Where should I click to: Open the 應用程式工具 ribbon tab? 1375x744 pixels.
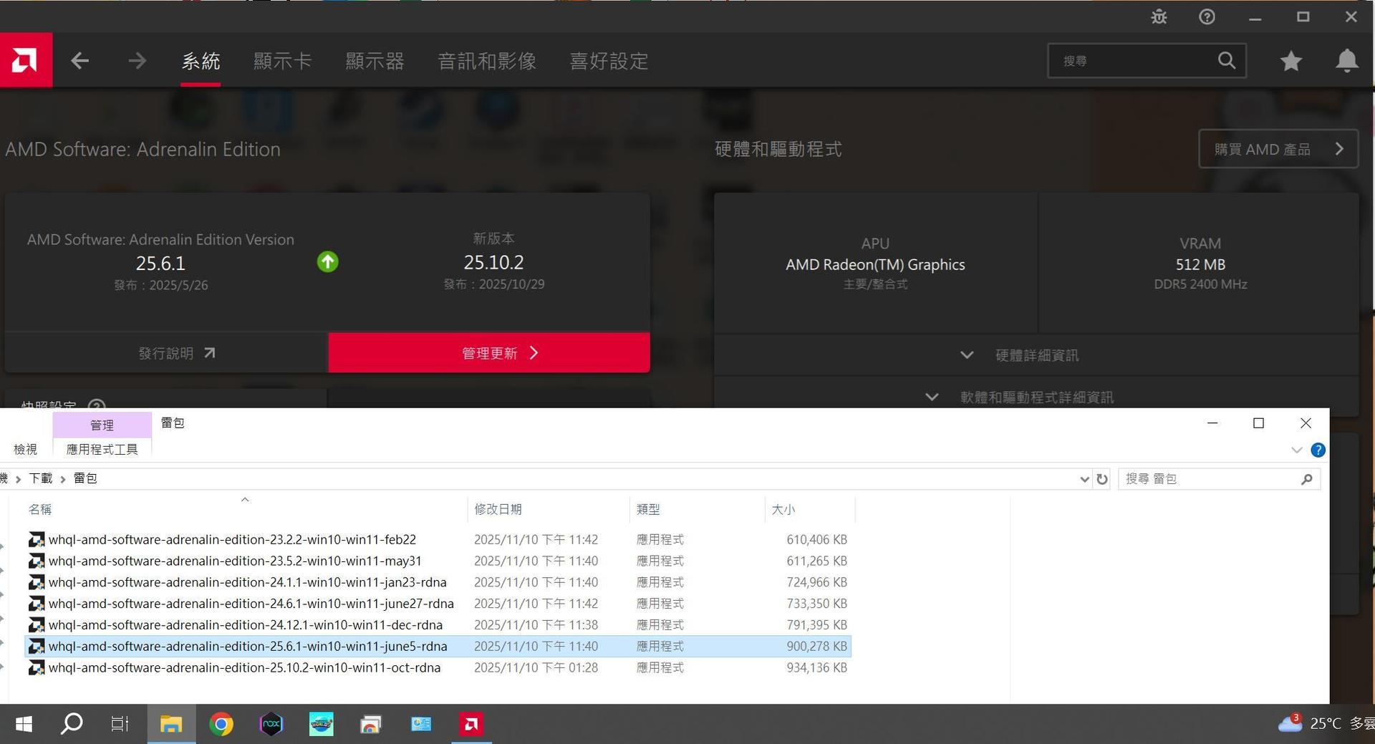coord(102,449)
